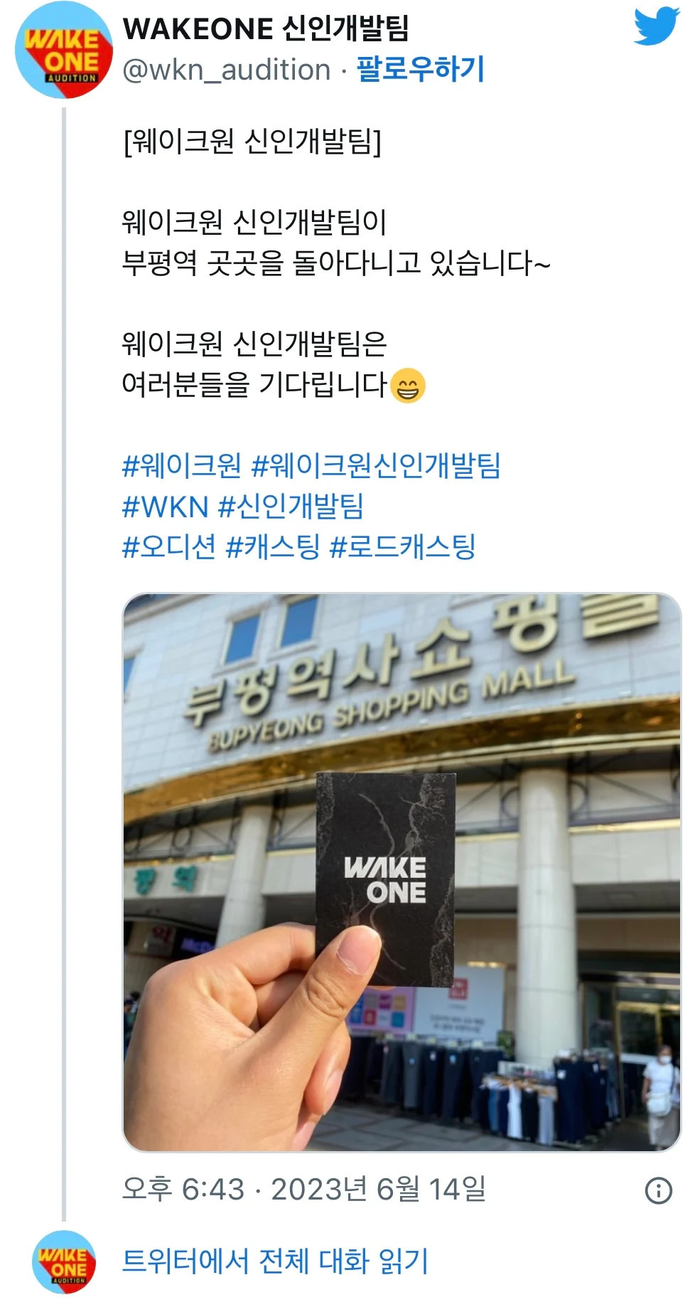Select the #WKN hashtag
The image size is (695, 1307).
[166, 507]
